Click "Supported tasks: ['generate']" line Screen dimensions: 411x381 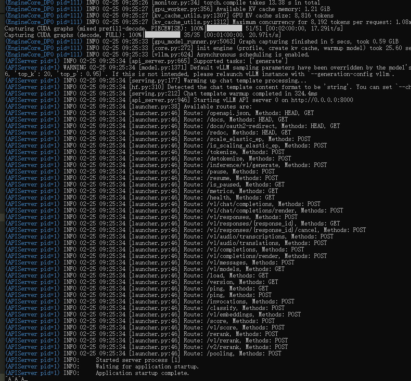pos(240,61)
